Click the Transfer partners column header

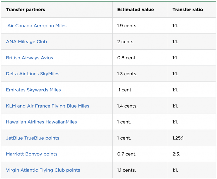pyautogui.click(x=25, y=10)
